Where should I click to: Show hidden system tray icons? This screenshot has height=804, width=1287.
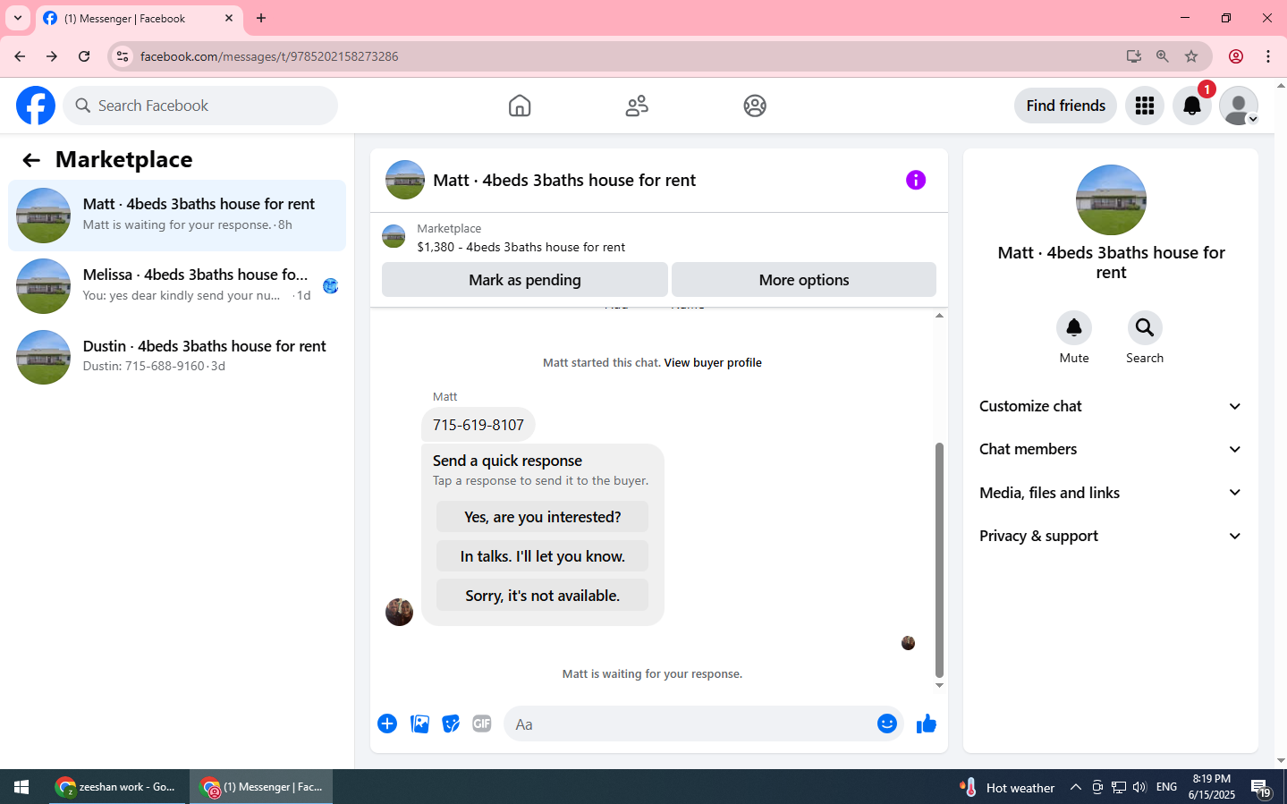(1076, 787)
